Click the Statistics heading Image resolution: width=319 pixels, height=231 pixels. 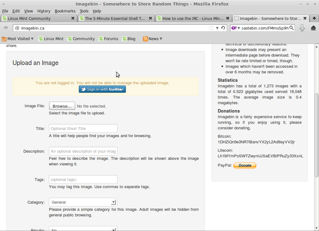click(x=228, y=80)
